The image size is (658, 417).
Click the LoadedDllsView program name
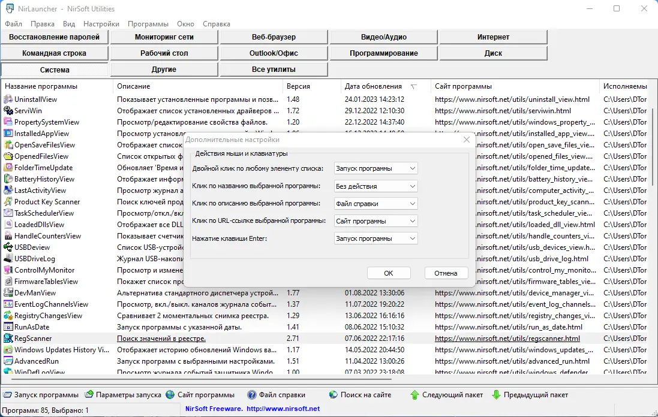[x=40, y=225]
